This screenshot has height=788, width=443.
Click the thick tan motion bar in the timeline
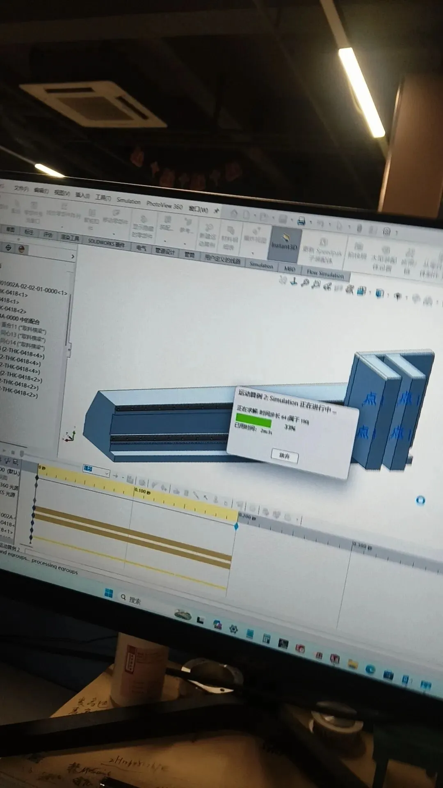click(132, 532)
